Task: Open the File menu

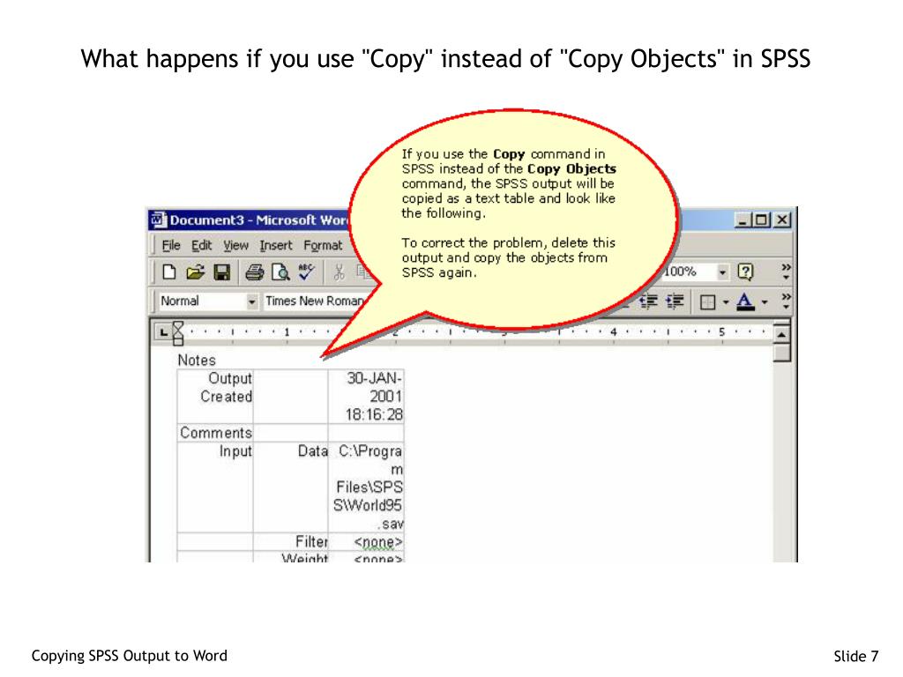Action: [x=171, y=246]
